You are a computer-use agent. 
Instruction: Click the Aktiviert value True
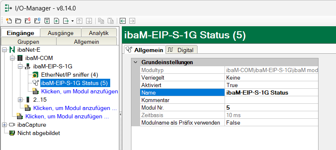(x=272, y=85)
